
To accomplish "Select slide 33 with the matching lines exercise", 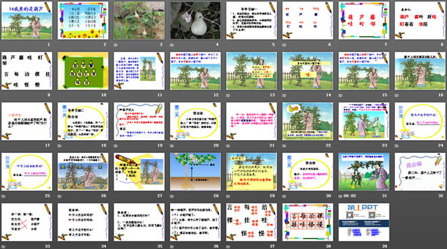I will pos(27,222).
